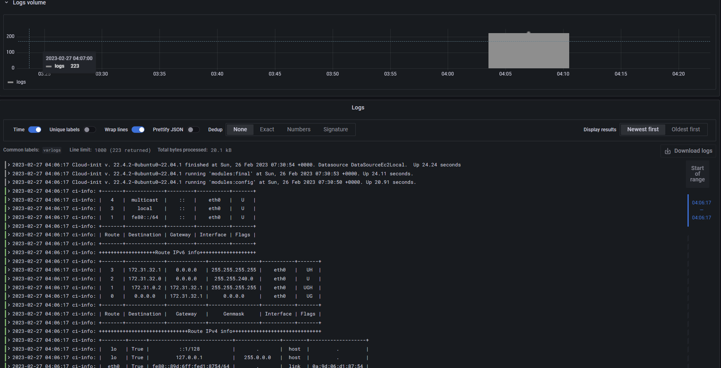The image size is (721, 368).
Task: Expand the ci-info fe80::/64 log row
Action: pos(9,217)
